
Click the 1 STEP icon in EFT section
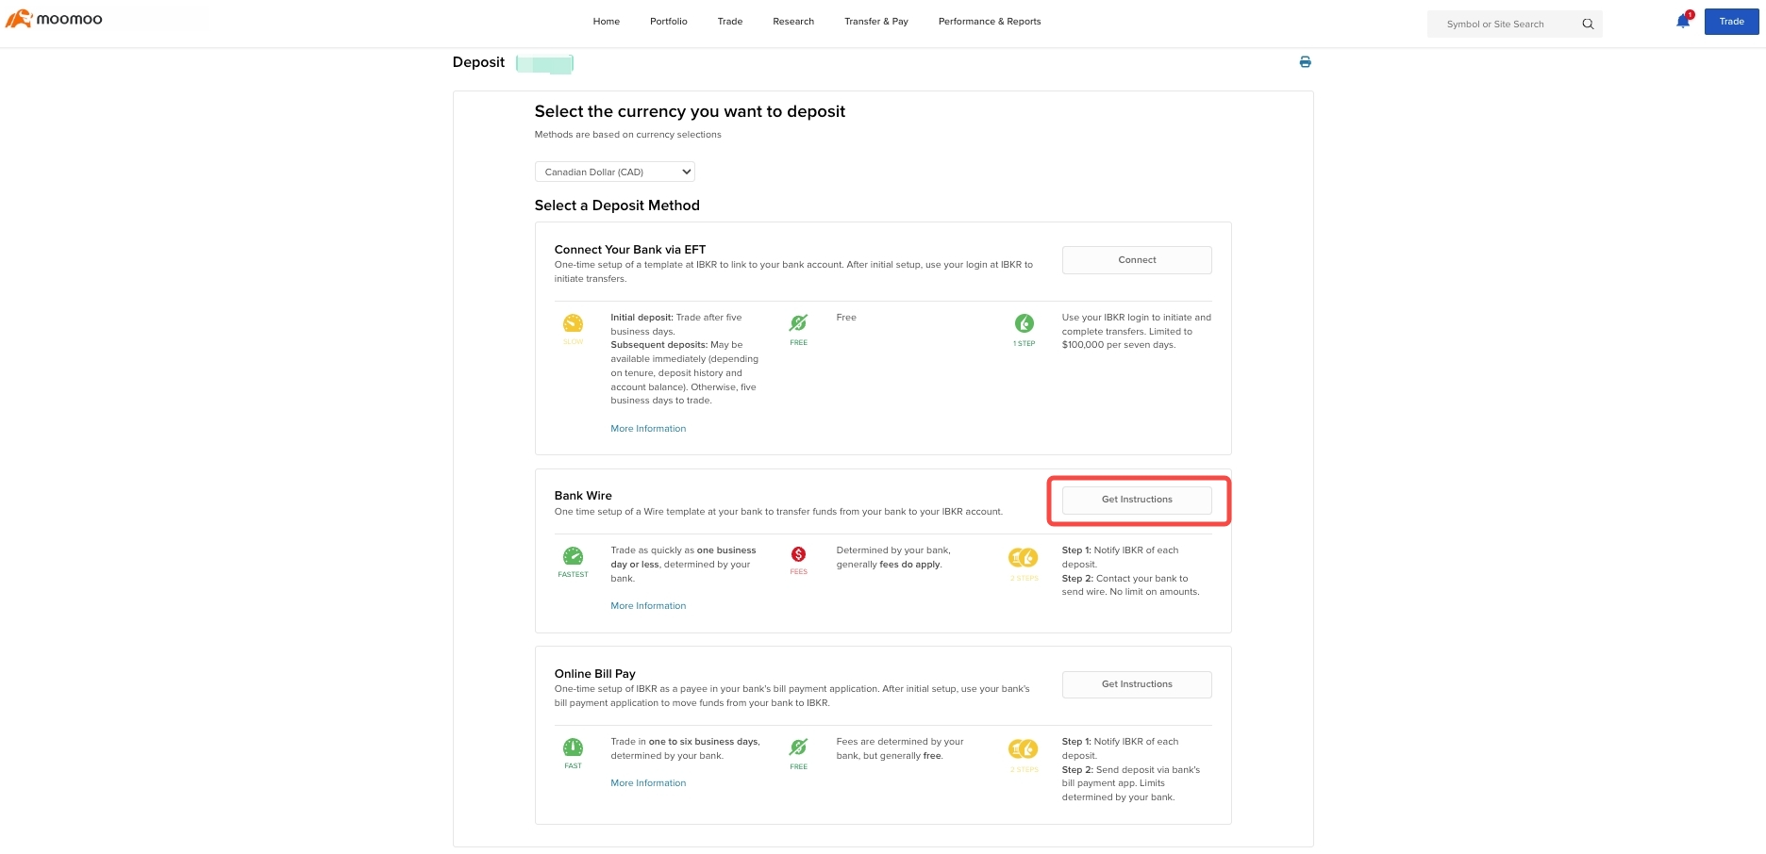tap(1024, 323)
